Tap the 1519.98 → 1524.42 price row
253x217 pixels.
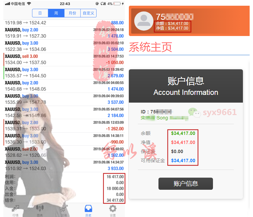point(64,23)
